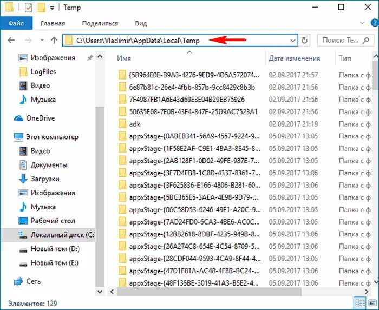Open the recent locations dropdown arrow

tap(42, 40)
